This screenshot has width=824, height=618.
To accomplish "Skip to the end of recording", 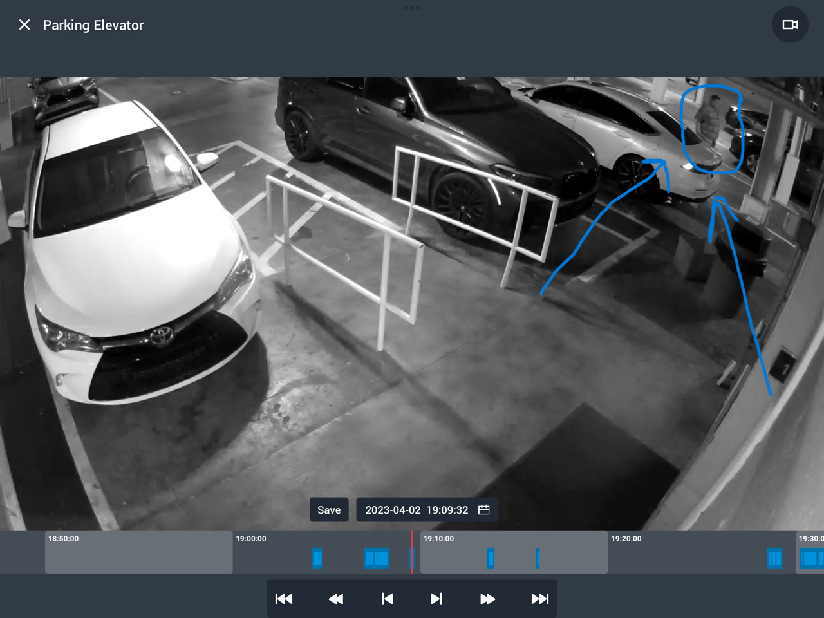I will (x=539, y=599).
